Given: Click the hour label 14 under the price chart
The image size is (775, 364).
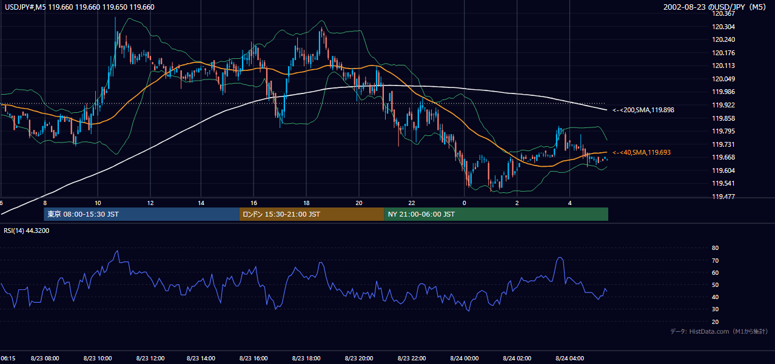Looking at the screenshot, I should coord(202,203).
